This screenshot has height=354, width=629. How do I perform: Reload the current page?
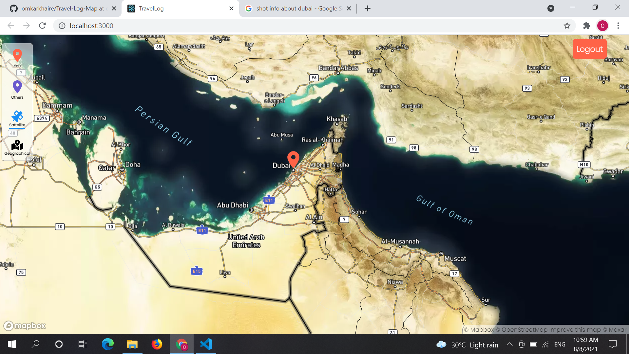coord(42,26)
